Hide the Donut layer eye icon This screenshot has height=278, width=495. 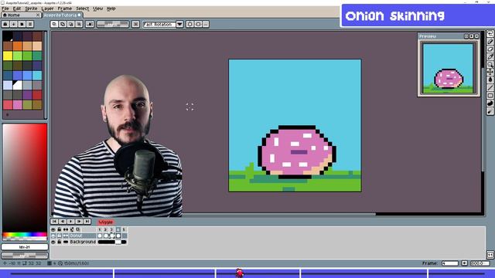click(53, 236)
